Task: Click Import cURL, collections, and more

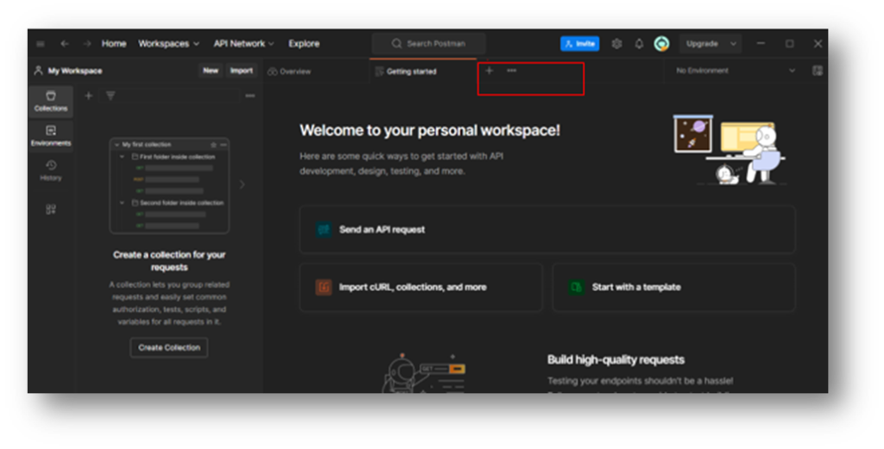Action: click(x=420, y=288)
